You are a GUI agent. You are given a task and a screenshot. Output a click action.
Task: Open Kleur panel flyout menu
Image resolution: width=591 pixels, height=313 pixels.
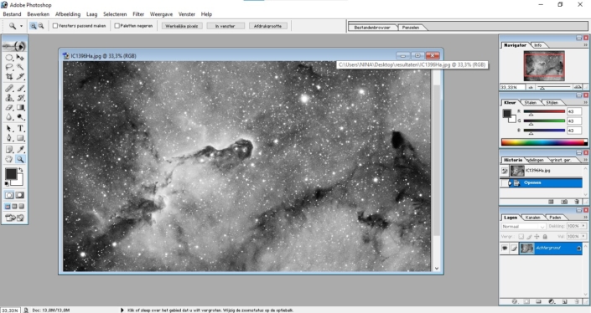point(585,102)
